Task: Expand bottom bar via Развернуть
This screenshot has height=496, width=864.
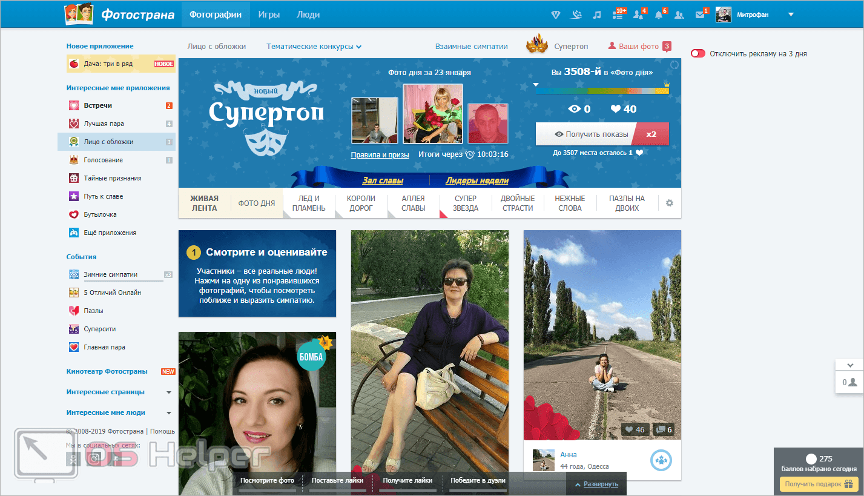Action: [596, 484]
